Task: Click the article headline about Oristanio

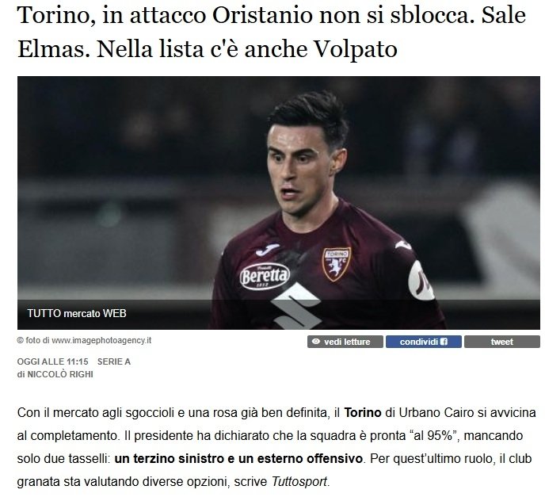Action: 271,32
